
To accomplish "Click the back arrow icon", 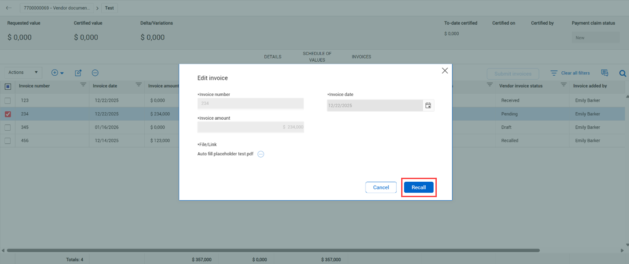I will click(9, 8).
